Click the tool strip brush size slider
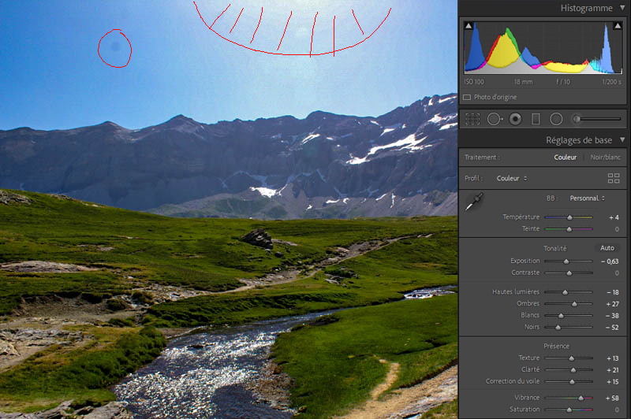 point(597,119)
